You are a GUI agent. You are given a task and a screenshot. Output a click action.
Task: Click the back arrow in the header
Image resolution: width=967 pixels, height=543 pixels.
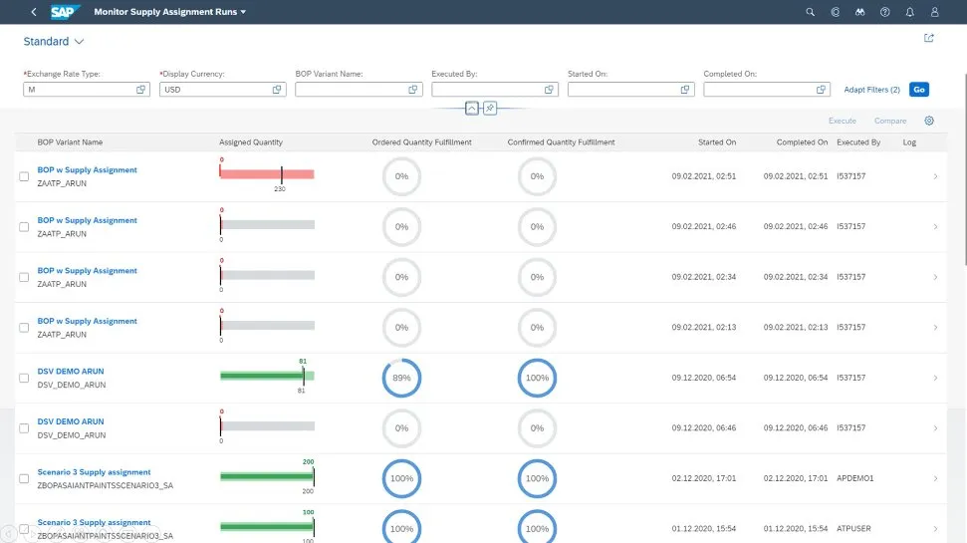tap(34, 12)
